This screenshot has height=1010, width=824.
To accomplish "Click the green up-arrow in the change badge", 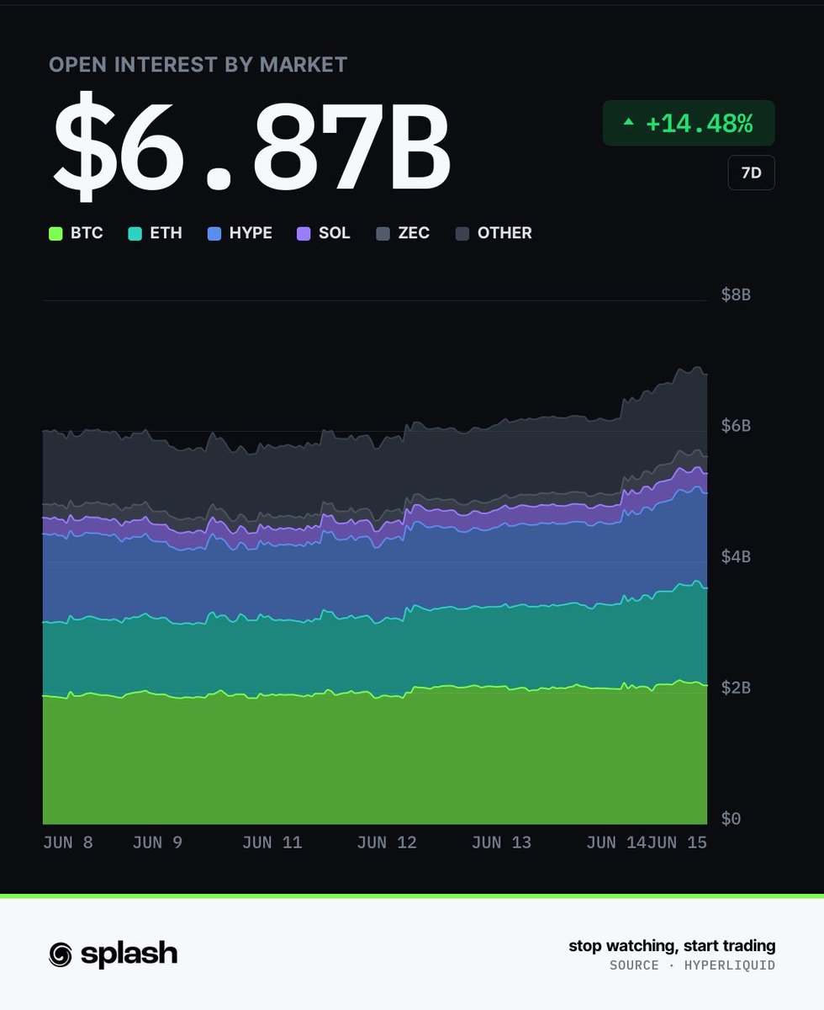I will pyautogui.click(x=628, y=122).
